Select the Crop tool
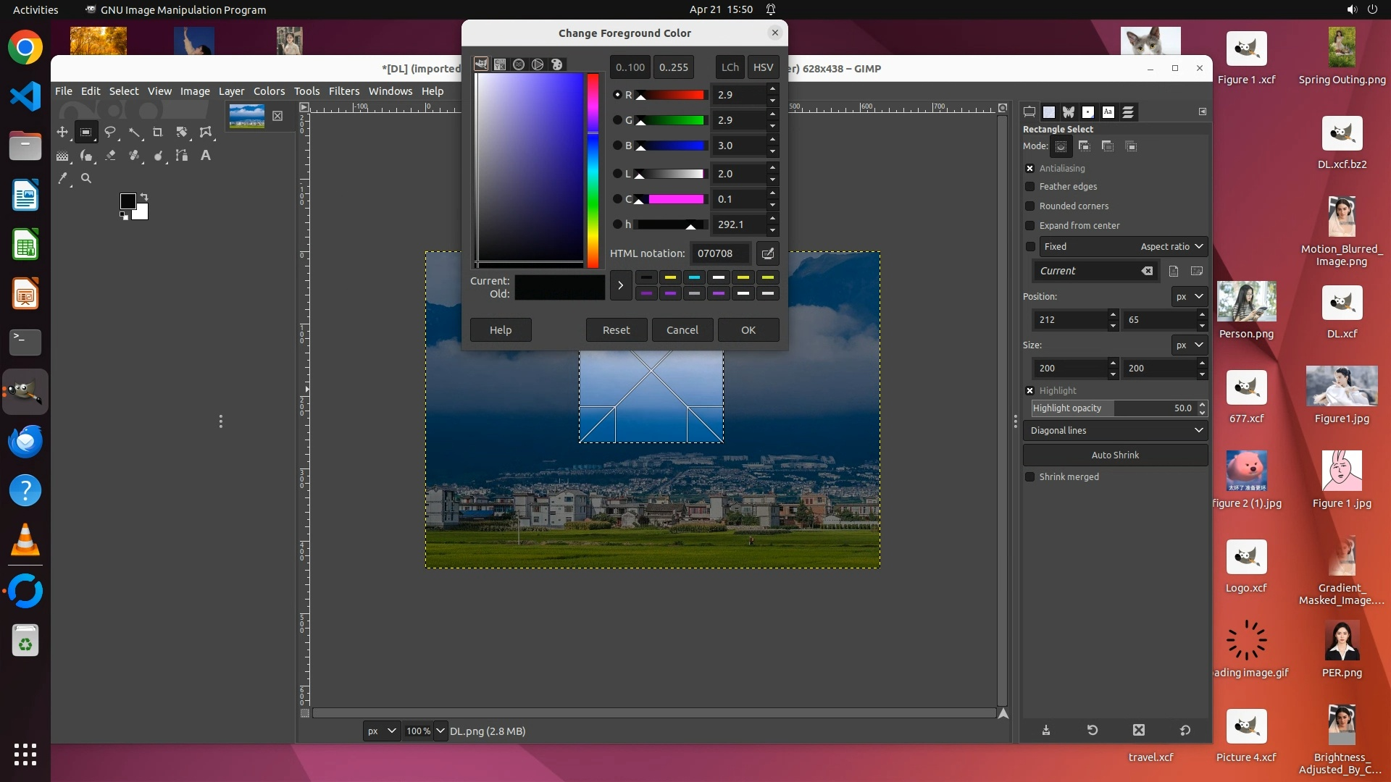The image size is (1391, 782). point(158,132)
